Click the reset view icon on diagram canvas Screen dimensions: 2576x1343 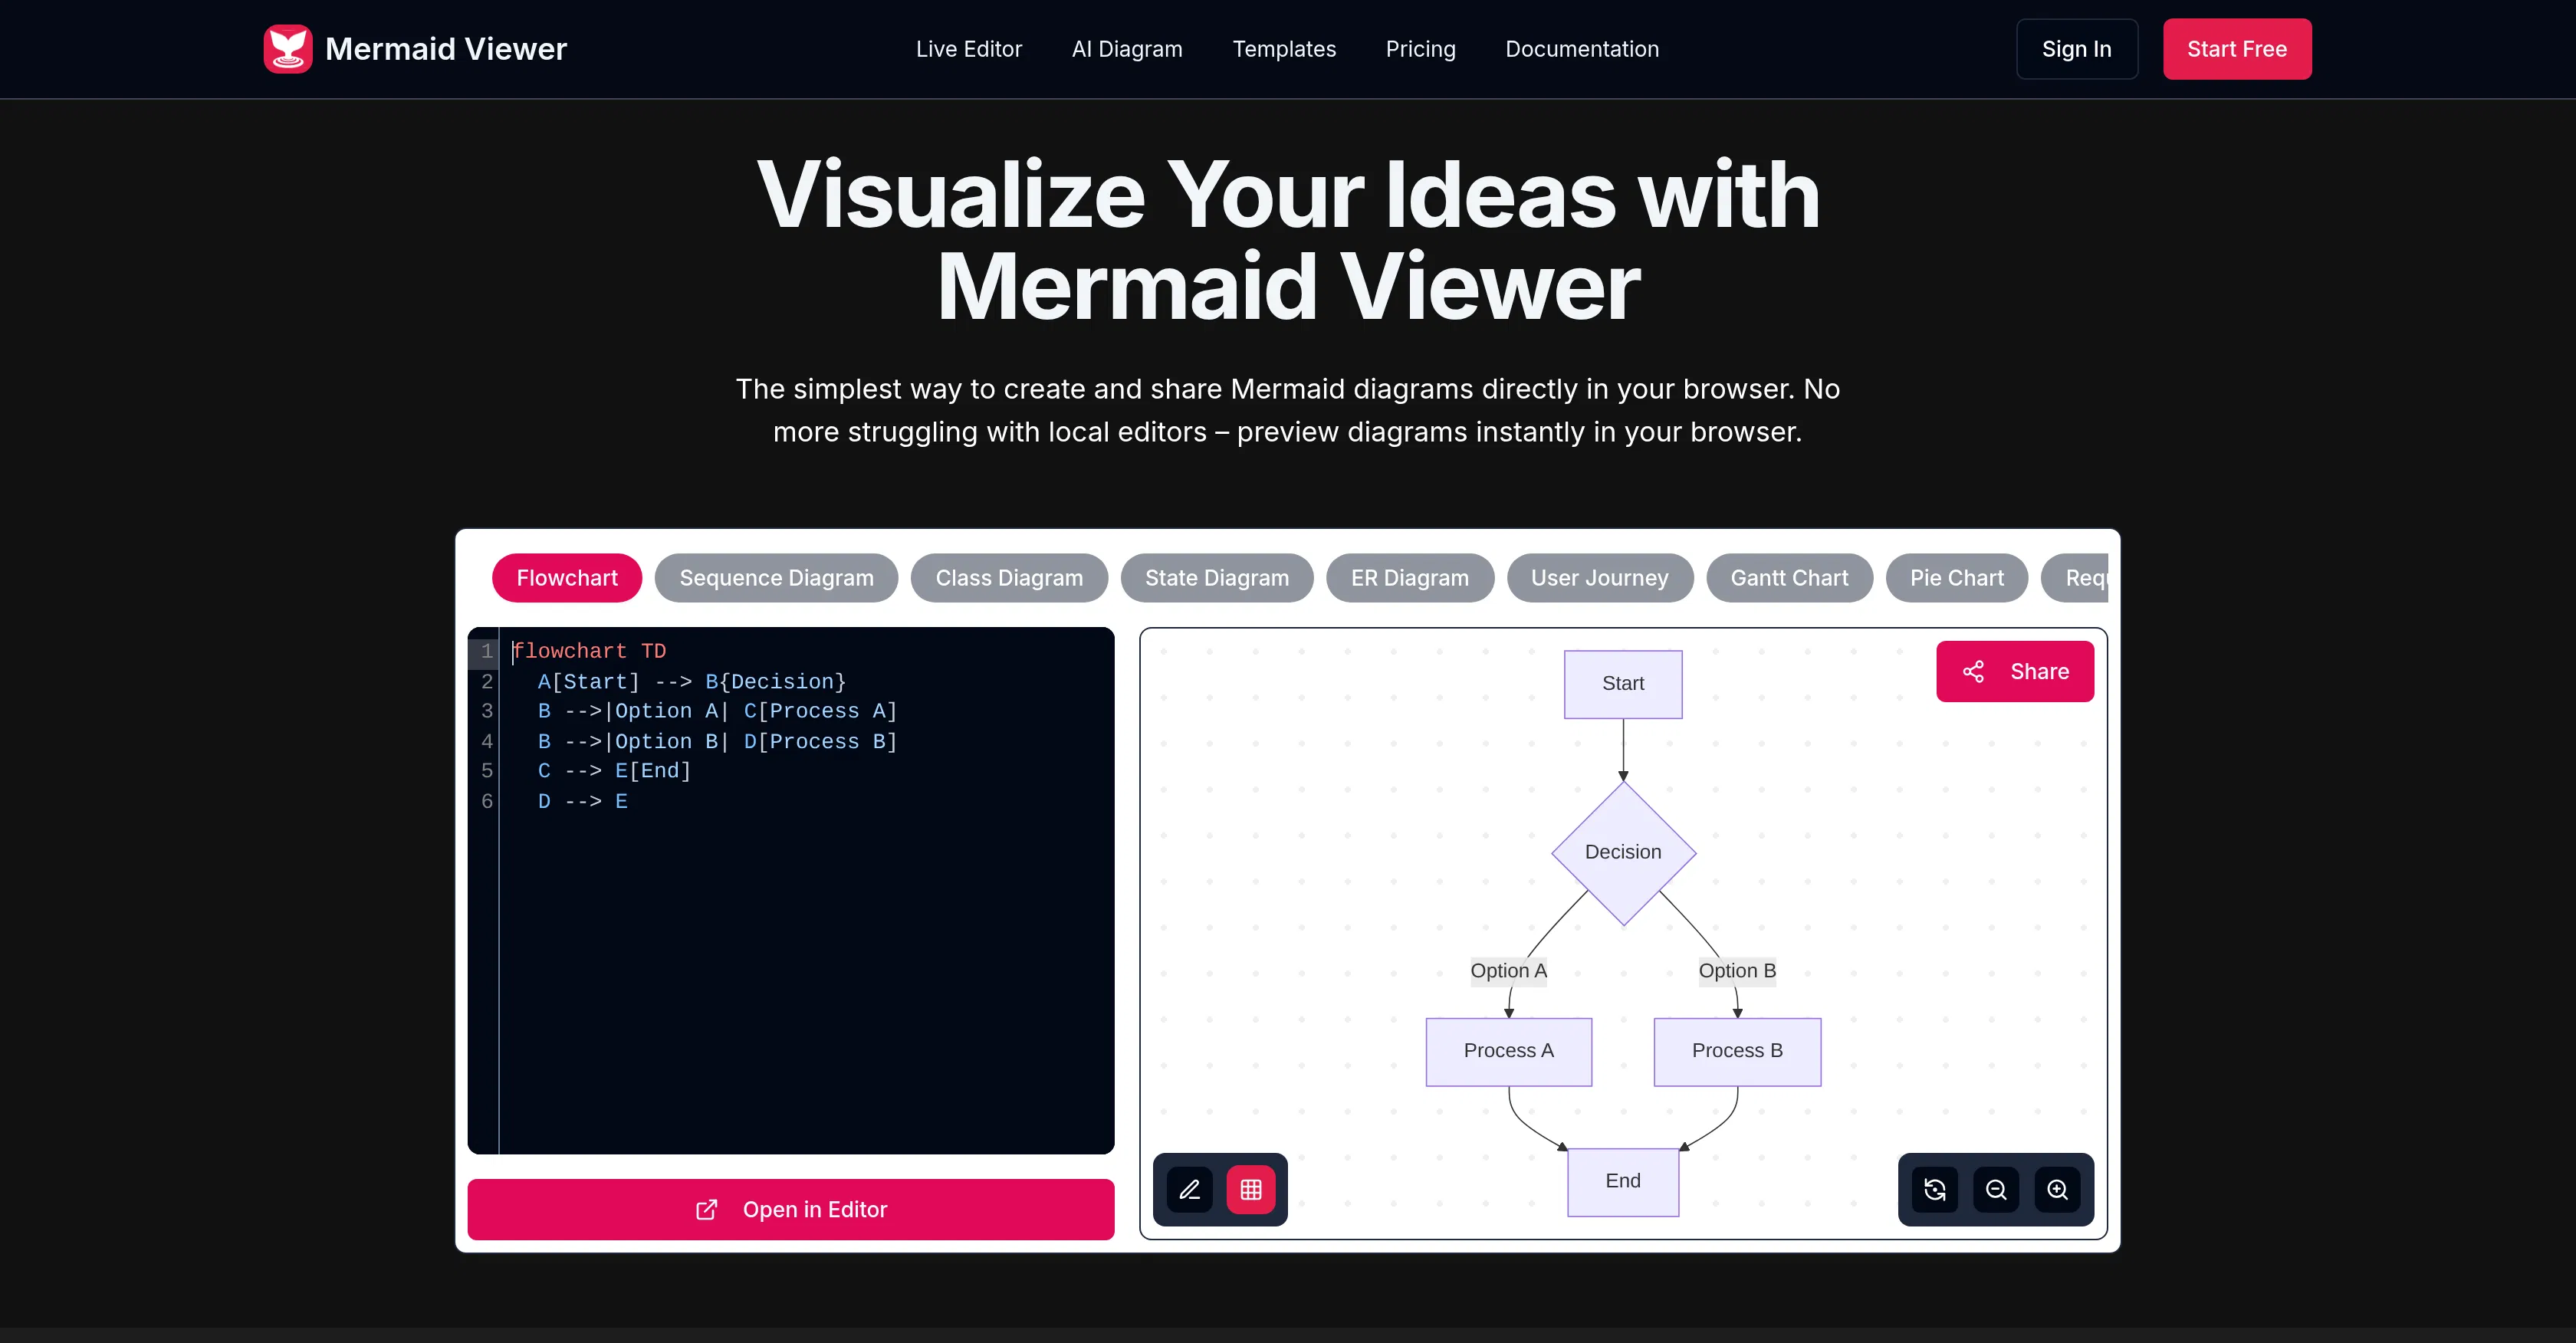1934,1190
